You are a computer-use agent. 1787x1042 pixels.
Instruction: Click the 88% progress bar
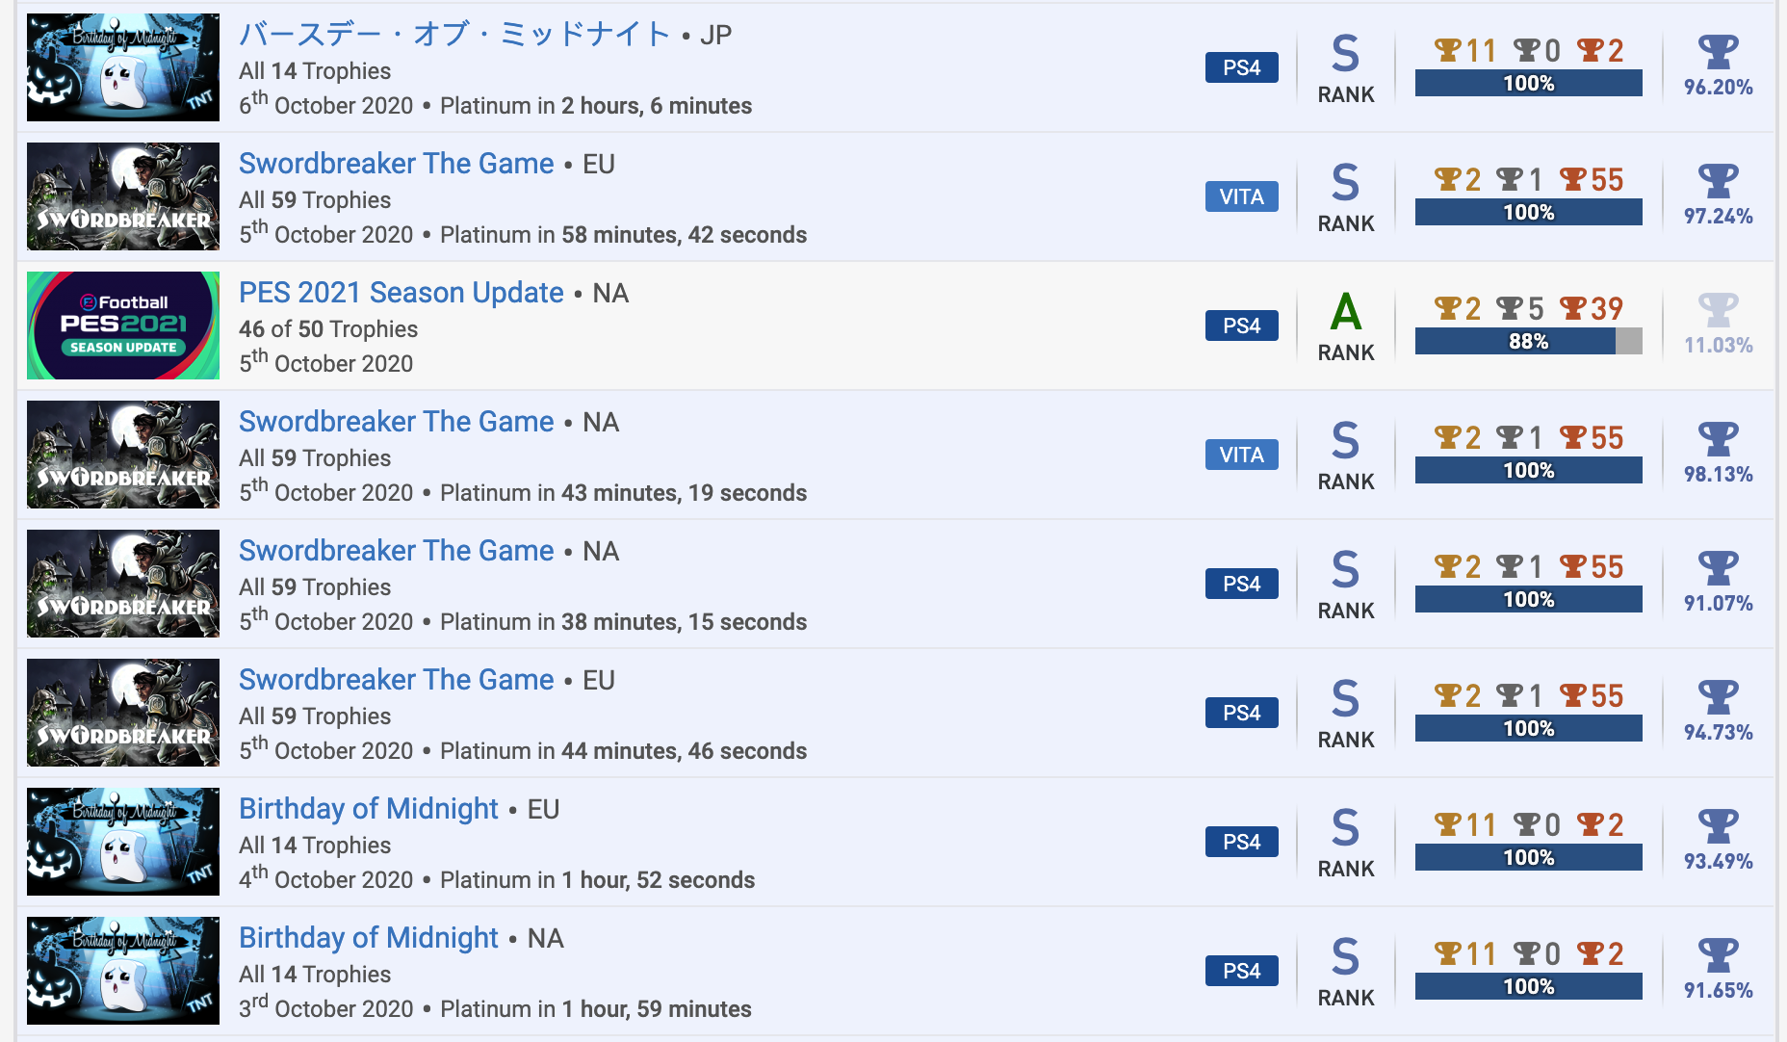pyautogui.click(x=1528, y=341)
